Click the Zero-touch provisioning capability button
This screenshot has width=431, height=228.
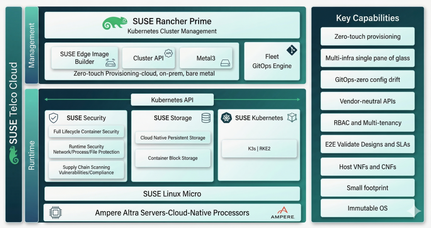click(x=367, y=37)
